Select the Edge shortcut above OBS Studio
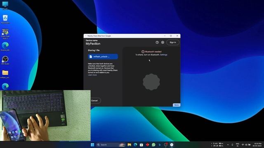 [x=5, y=46]
